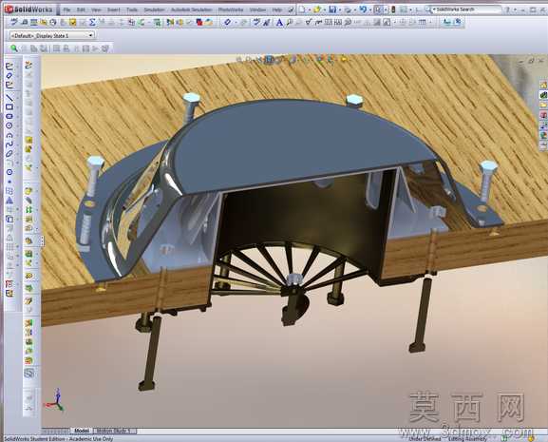Switch to the Model tab
The width and height of the screenshot is (548, 442).
tap(82, 431)
